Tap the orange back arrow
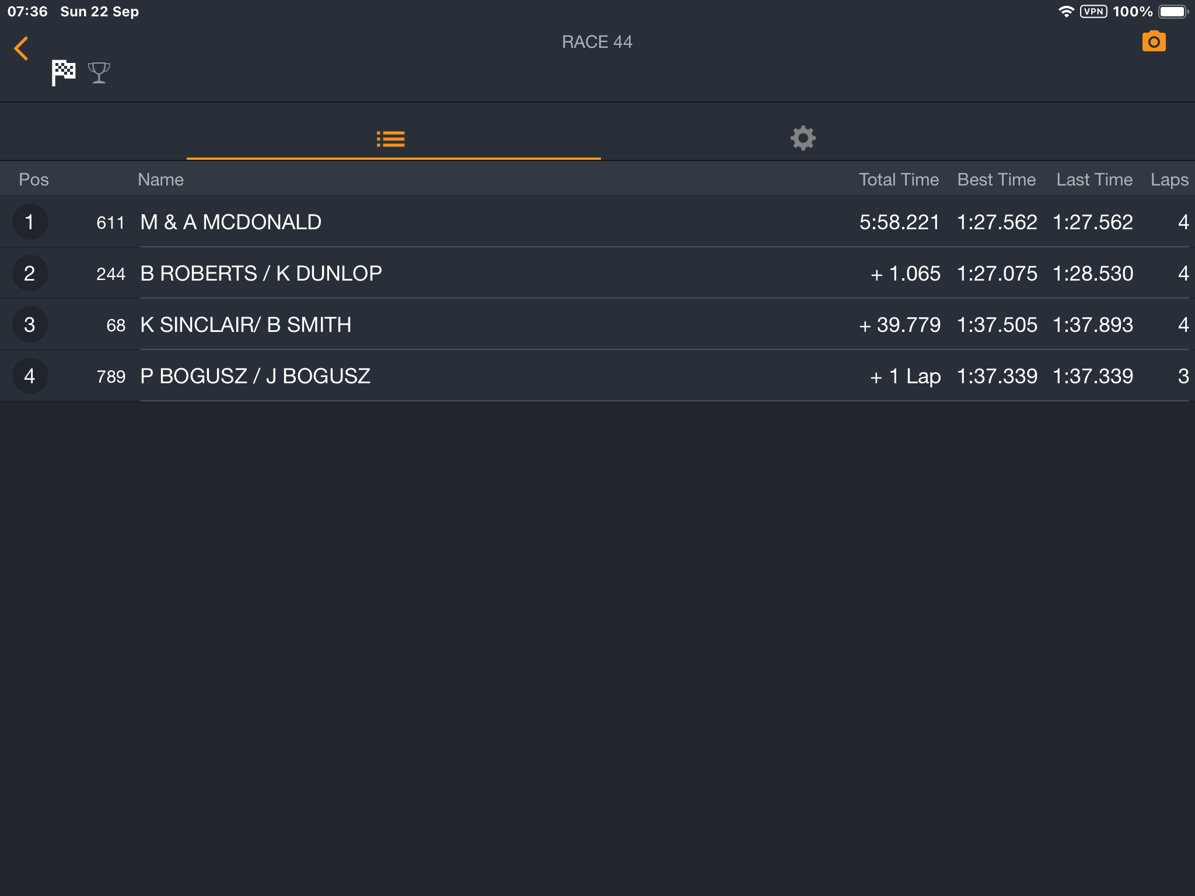This screenshot has height=896, width=1195. [x=21, y=48]
